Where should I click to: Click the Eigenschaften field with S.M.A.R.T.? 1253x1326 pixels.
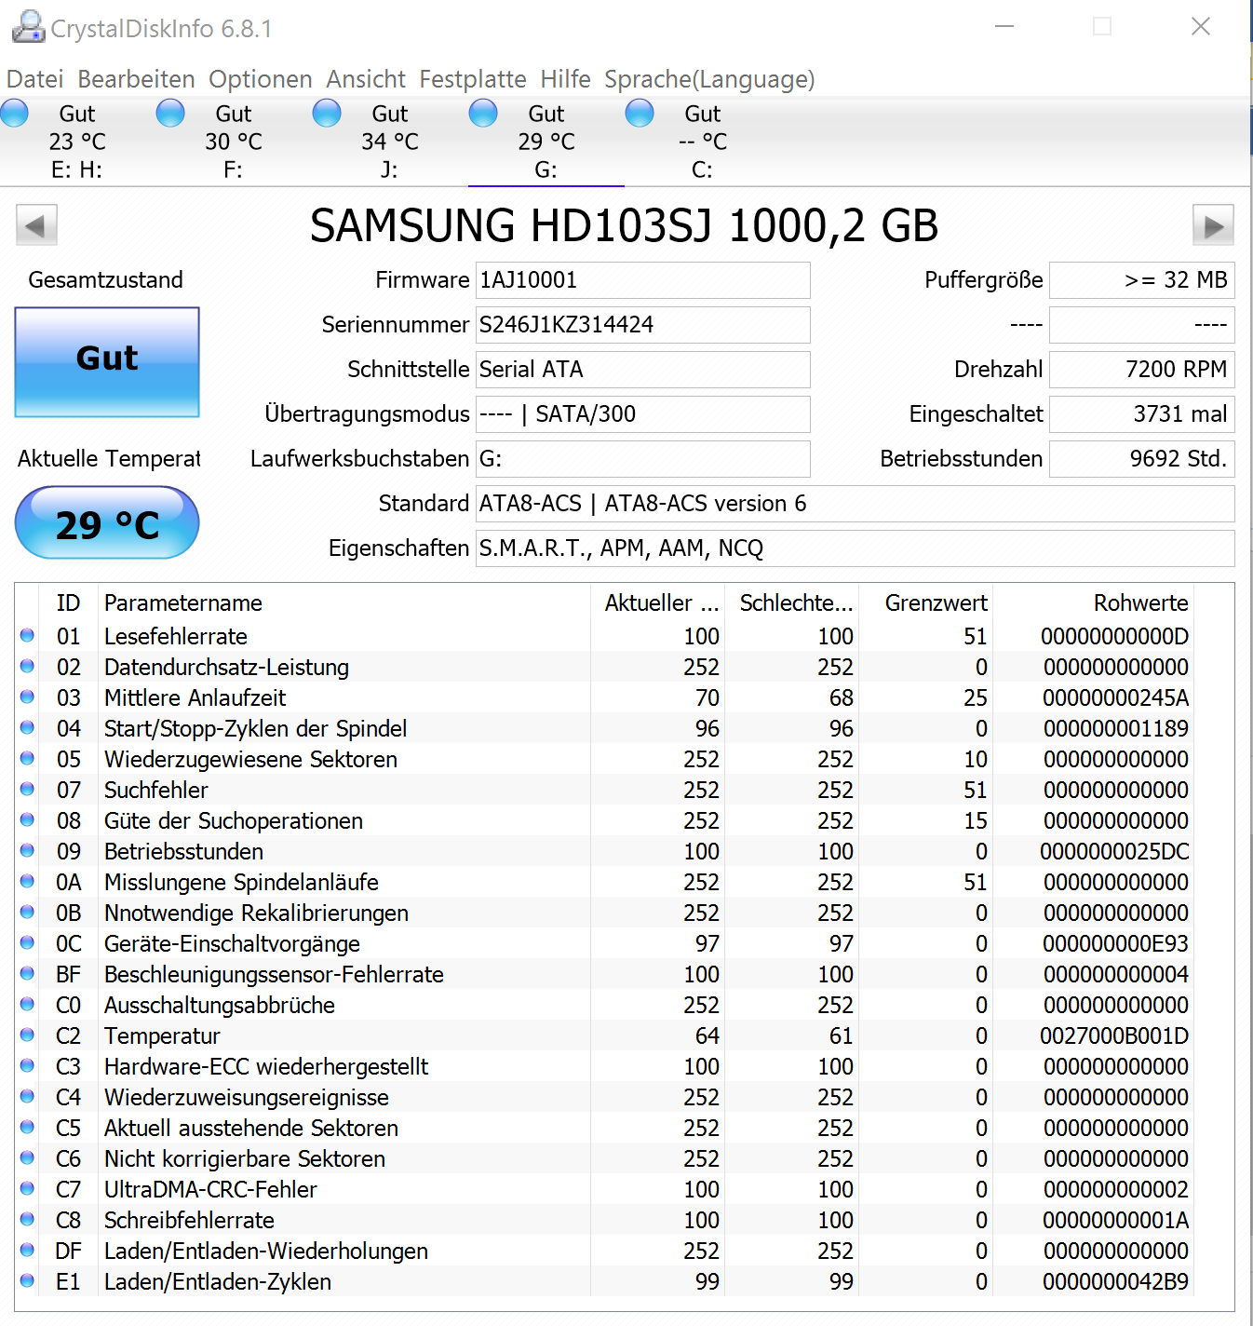pos(855,548)
